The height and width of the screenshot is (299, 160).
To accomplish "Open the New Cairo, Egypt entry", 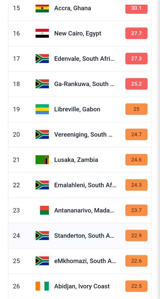I will [78, 33].
